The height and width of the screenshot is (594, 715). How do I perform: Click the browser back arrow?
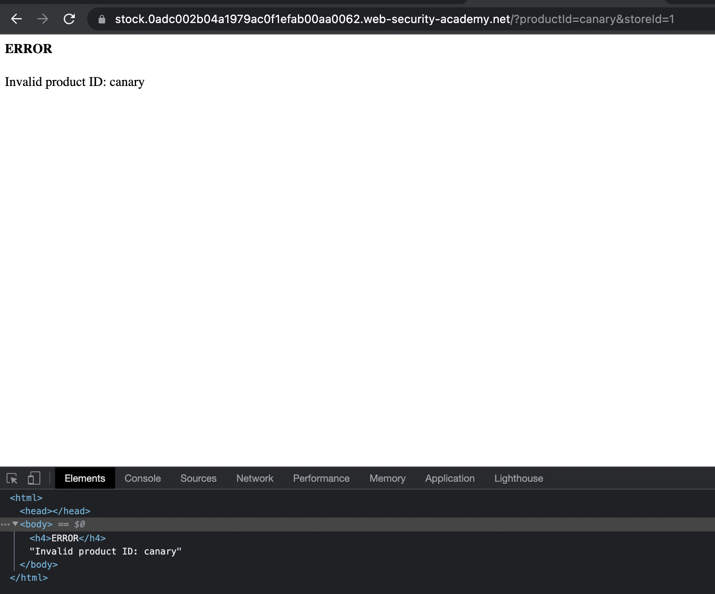point(16,19)
